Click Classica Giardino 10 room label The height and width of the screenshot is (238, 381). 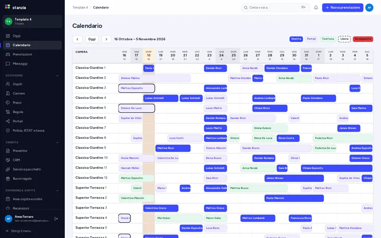coord(91,158)
